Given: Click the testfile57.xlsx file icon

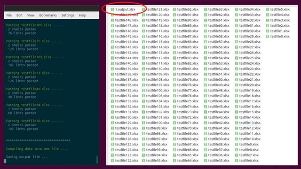Looking at the screenshot, I should pos(206,42).
